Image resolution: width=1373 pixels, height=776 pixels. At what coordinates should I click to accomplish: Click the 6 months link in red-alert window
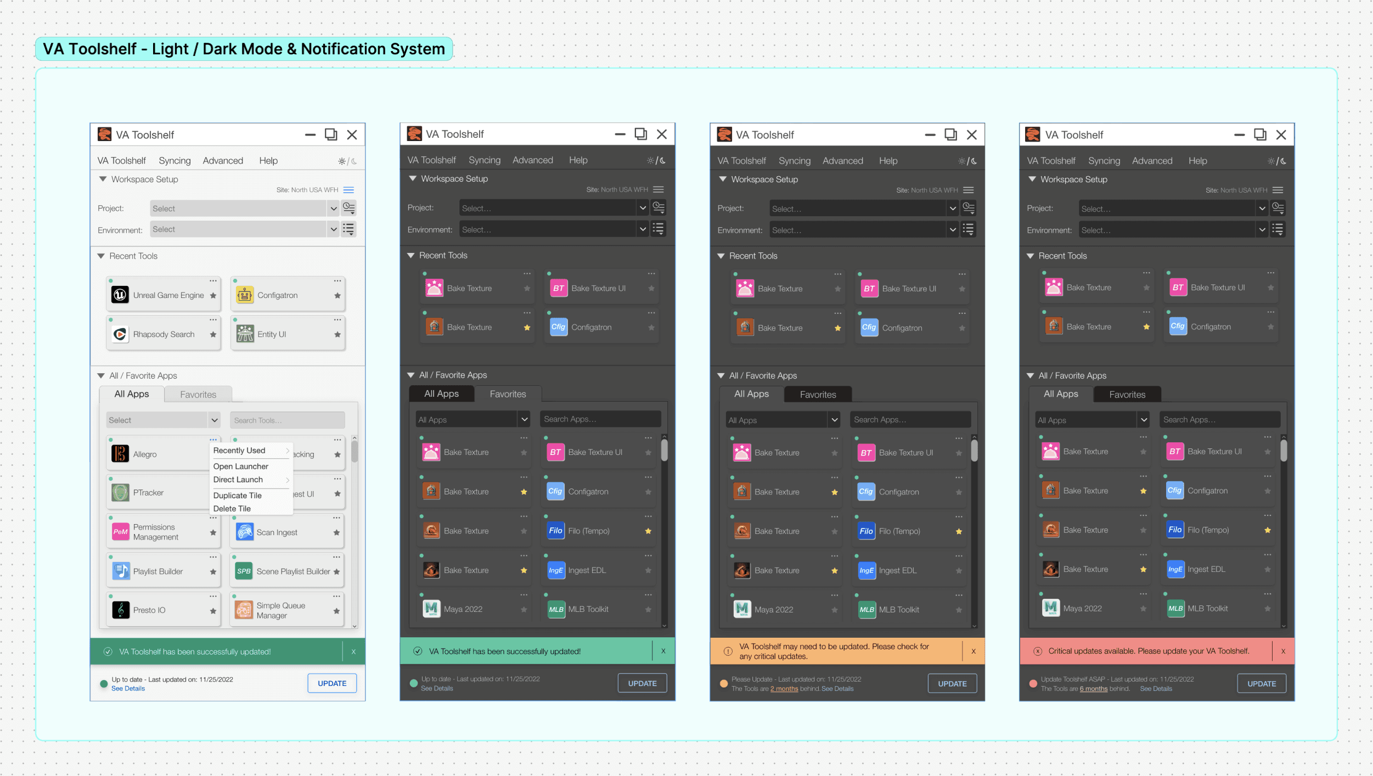(x=1093, y=689)
